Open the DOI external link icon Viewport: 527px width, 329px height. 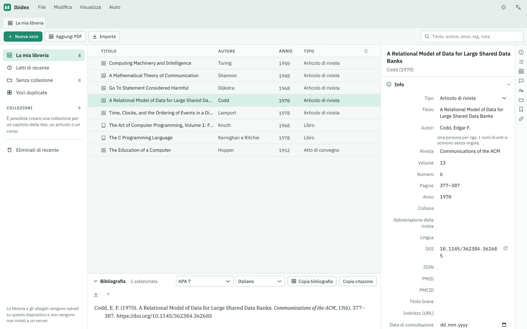coord(505,248)
